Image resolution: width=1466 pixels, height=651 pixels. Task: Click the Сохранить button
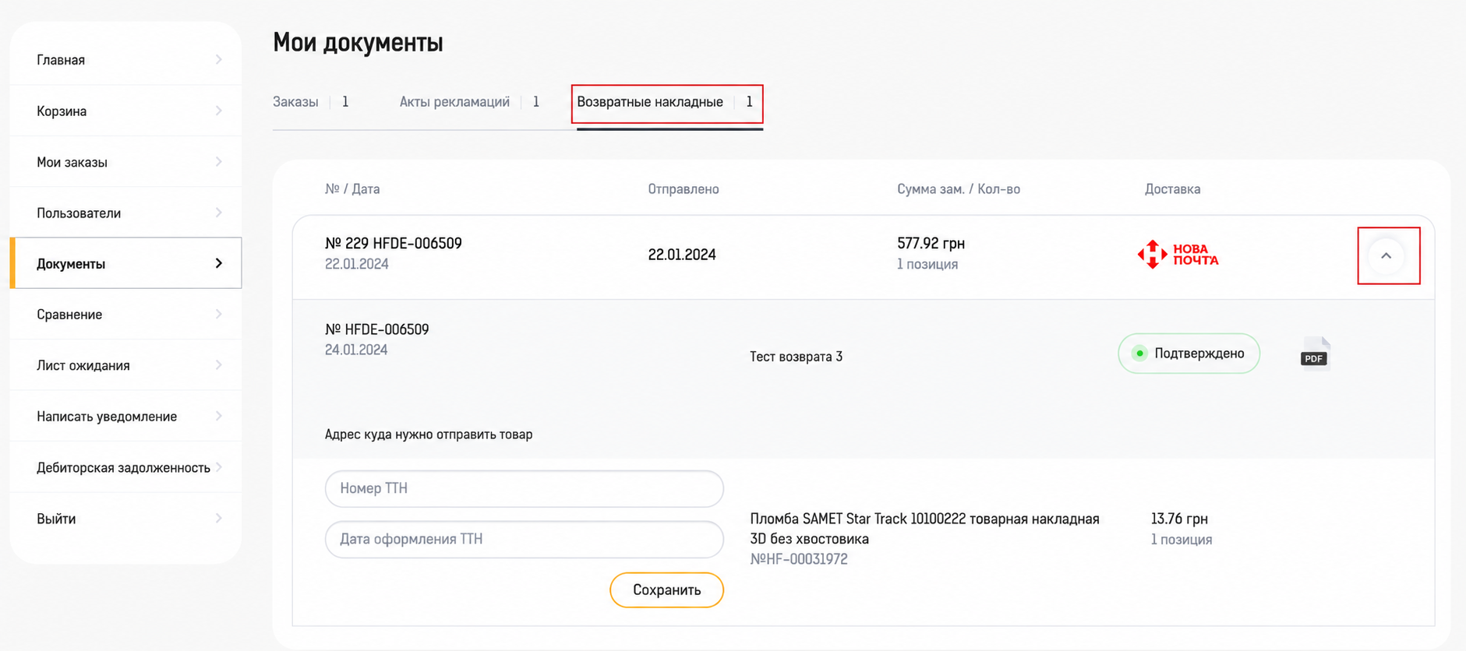click(666, 589)
